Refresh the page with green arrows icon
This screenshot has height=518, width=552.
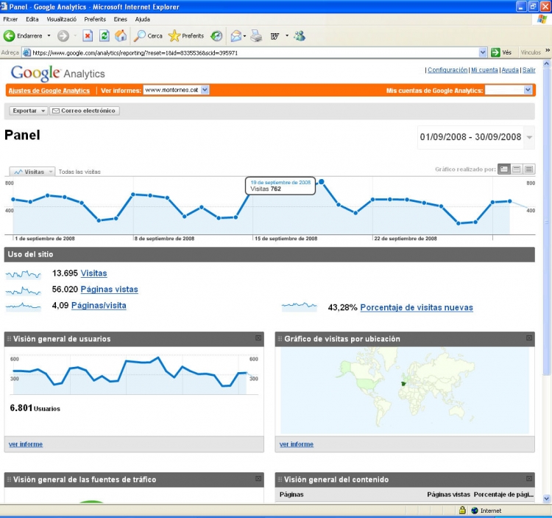[x=105, y=36]
